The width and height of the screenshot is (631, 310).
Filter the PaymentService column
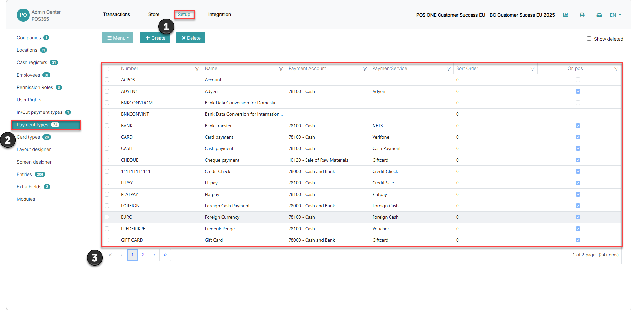[449, 69]
